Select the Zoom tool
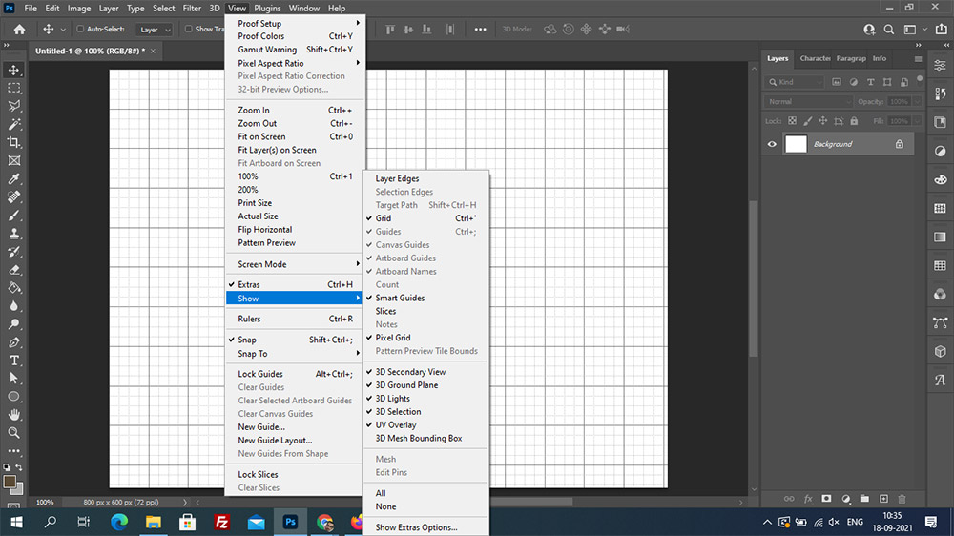This screenshot has width=954, height=536. coord(13,433)
